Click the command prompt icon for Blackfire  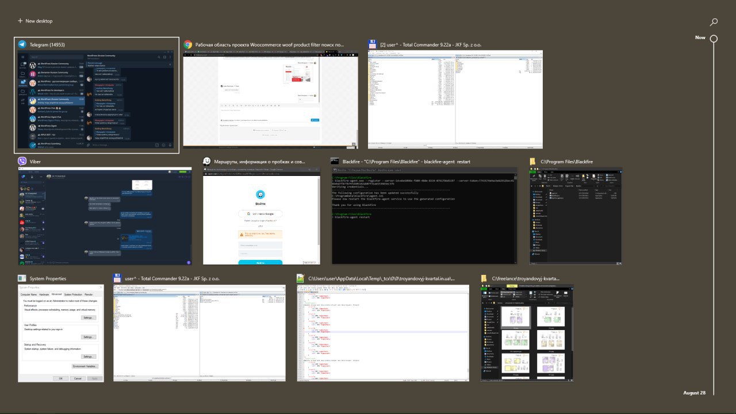click(335, 162)
